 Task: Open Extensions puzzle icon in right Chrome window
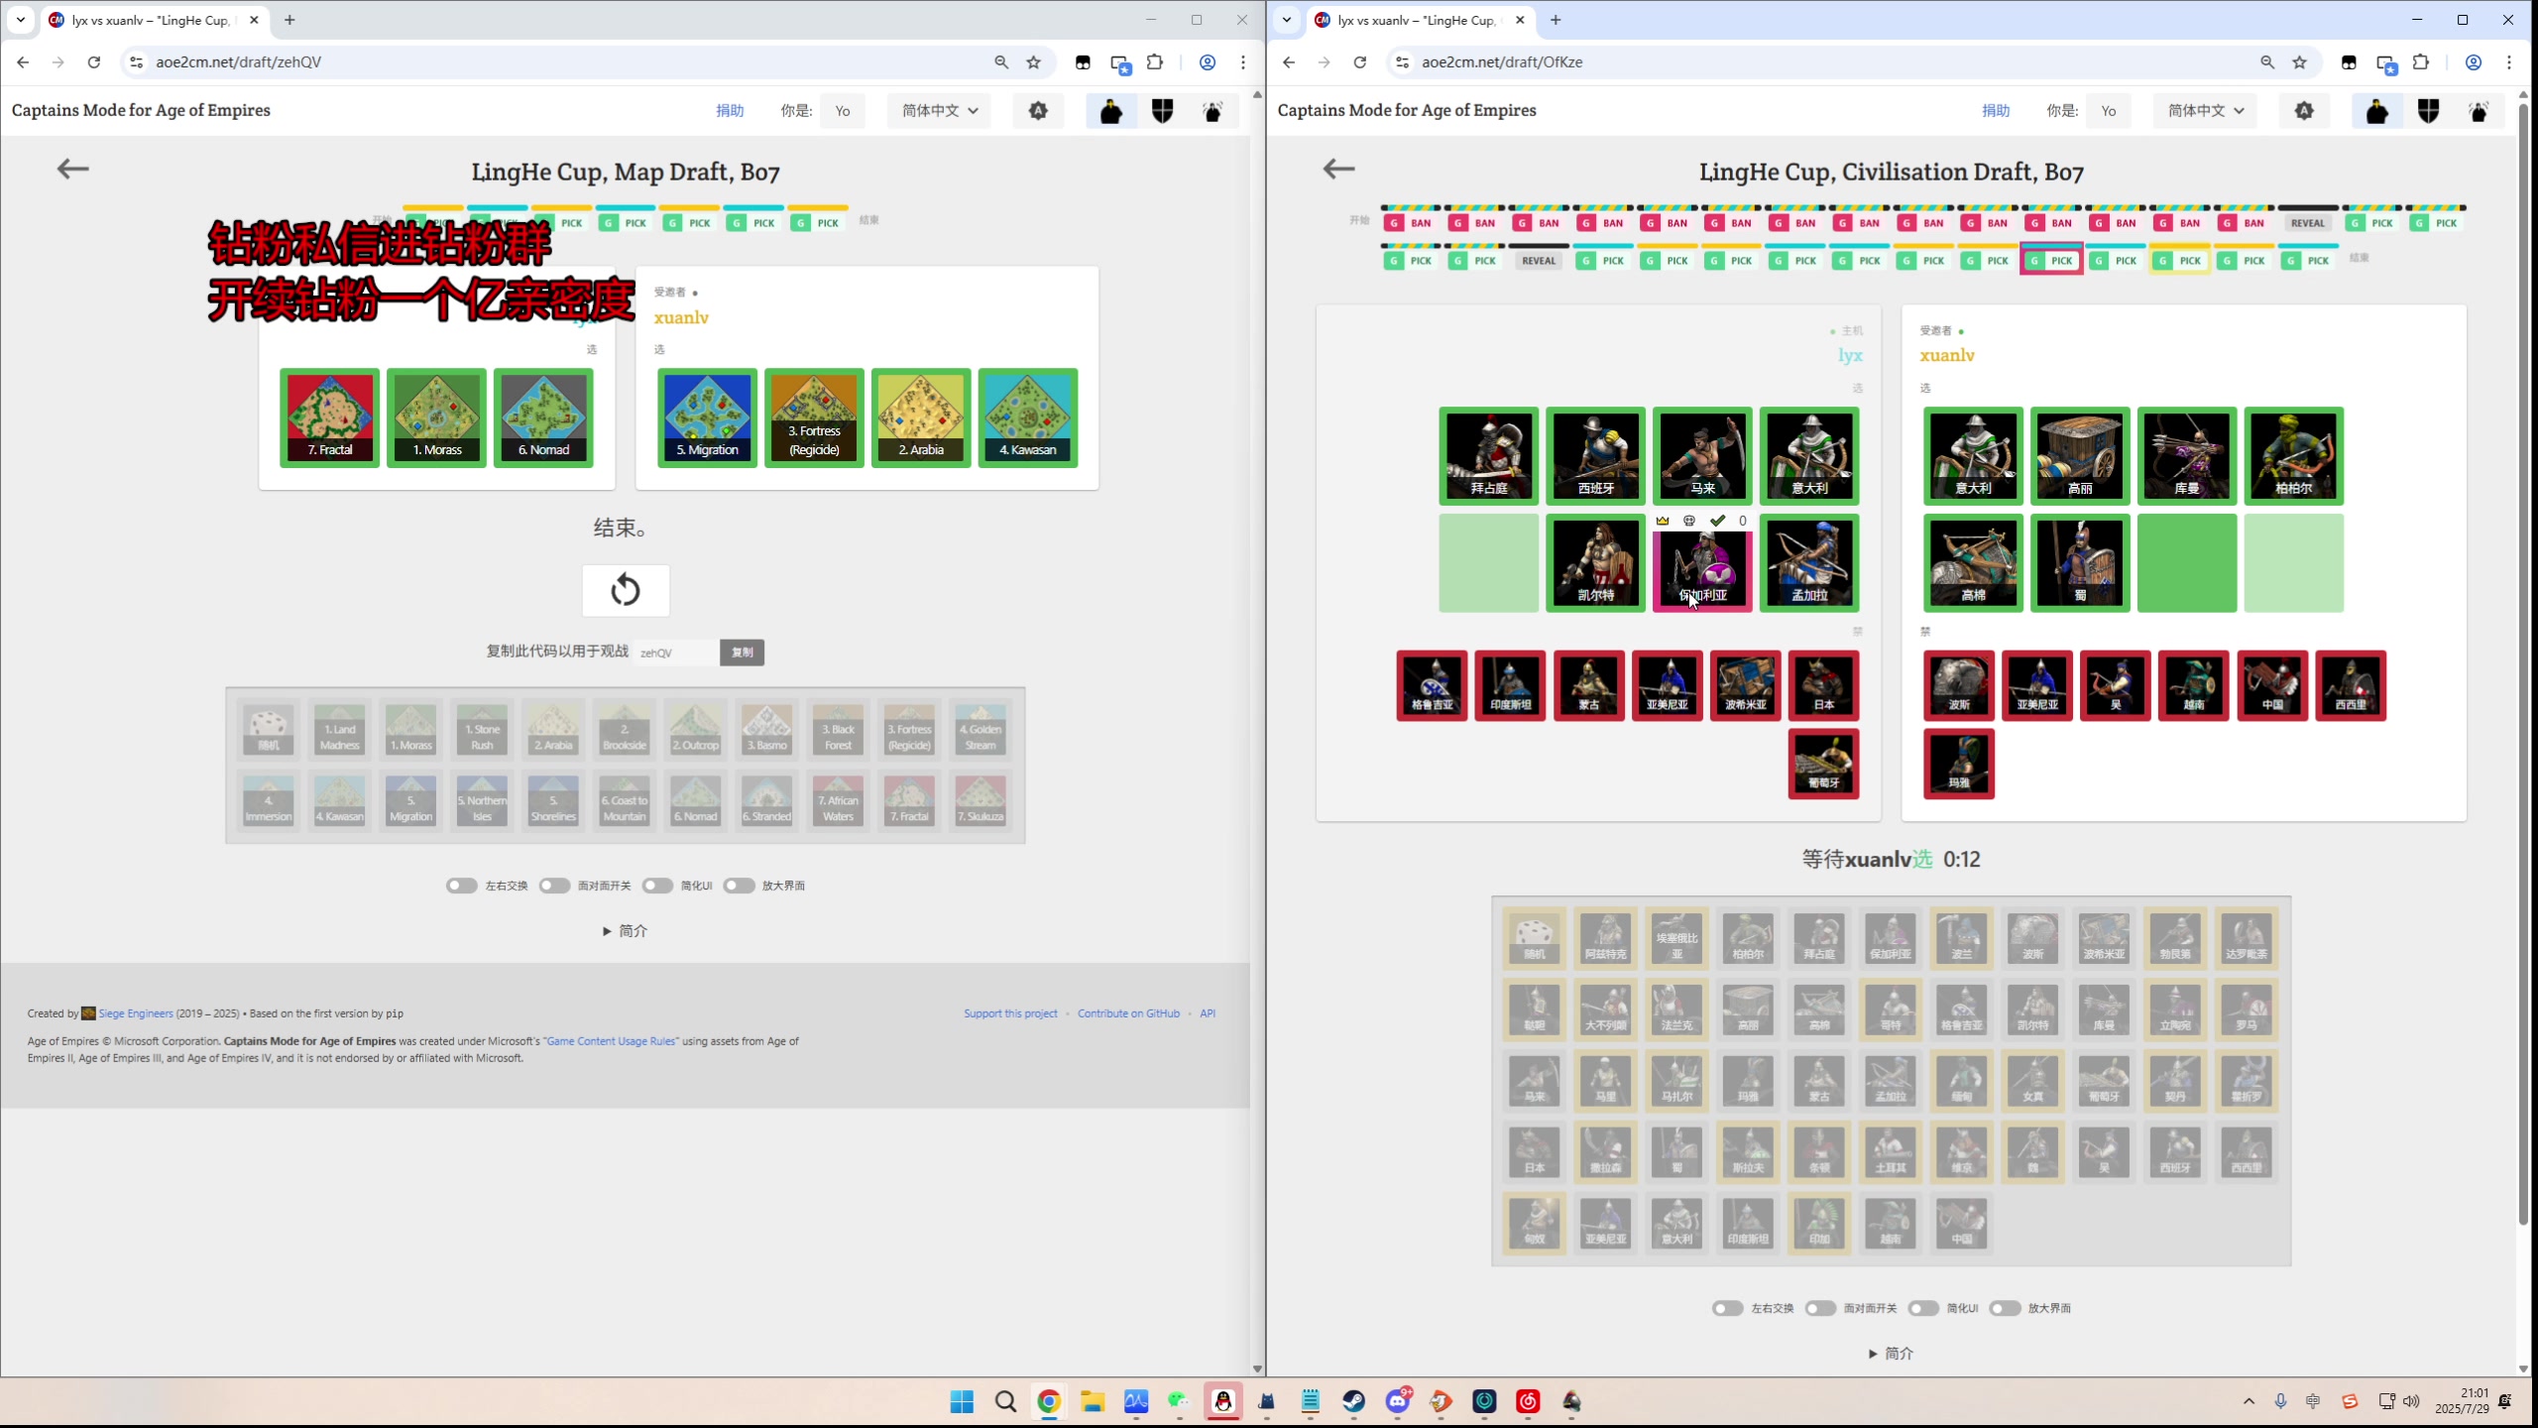click(2421, 61)
